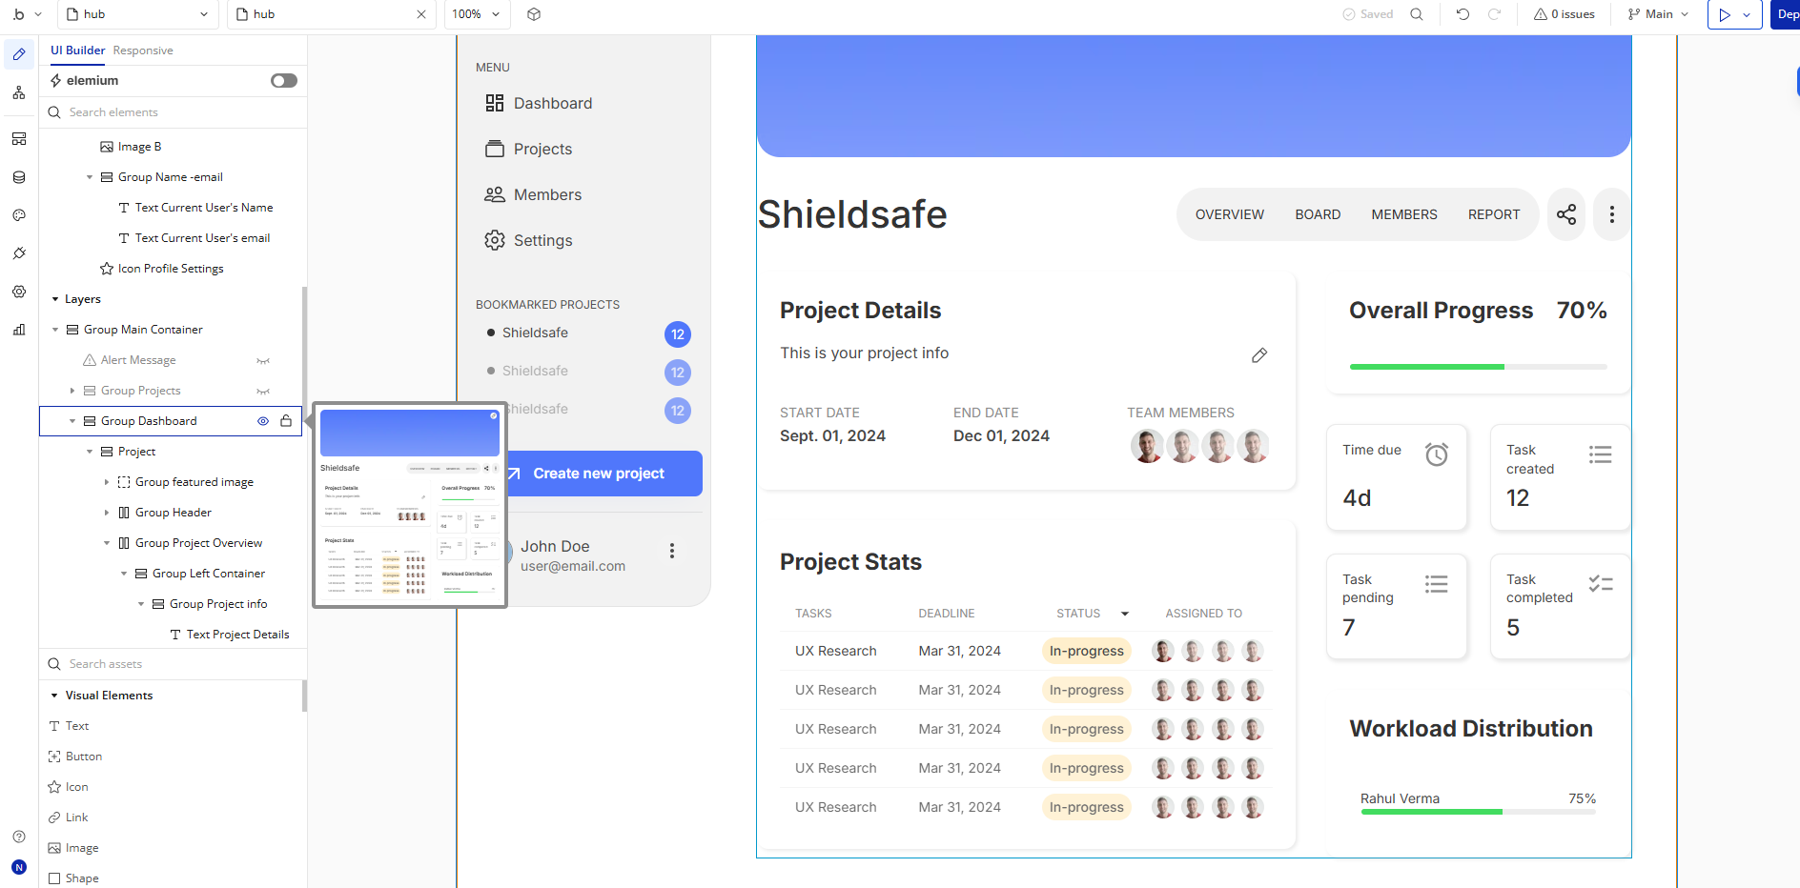Viewport: 1800px width, 888px height.
Task: Open the Main branch dropdown
Action: click(1659, 14)
